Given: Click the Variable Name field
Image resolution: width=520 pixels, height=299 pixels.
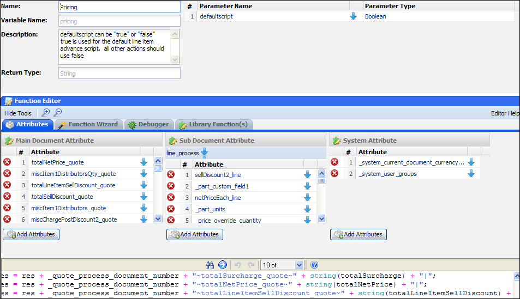Looking at the screenshot, I should pyautogui.click(x=119, y=21).
